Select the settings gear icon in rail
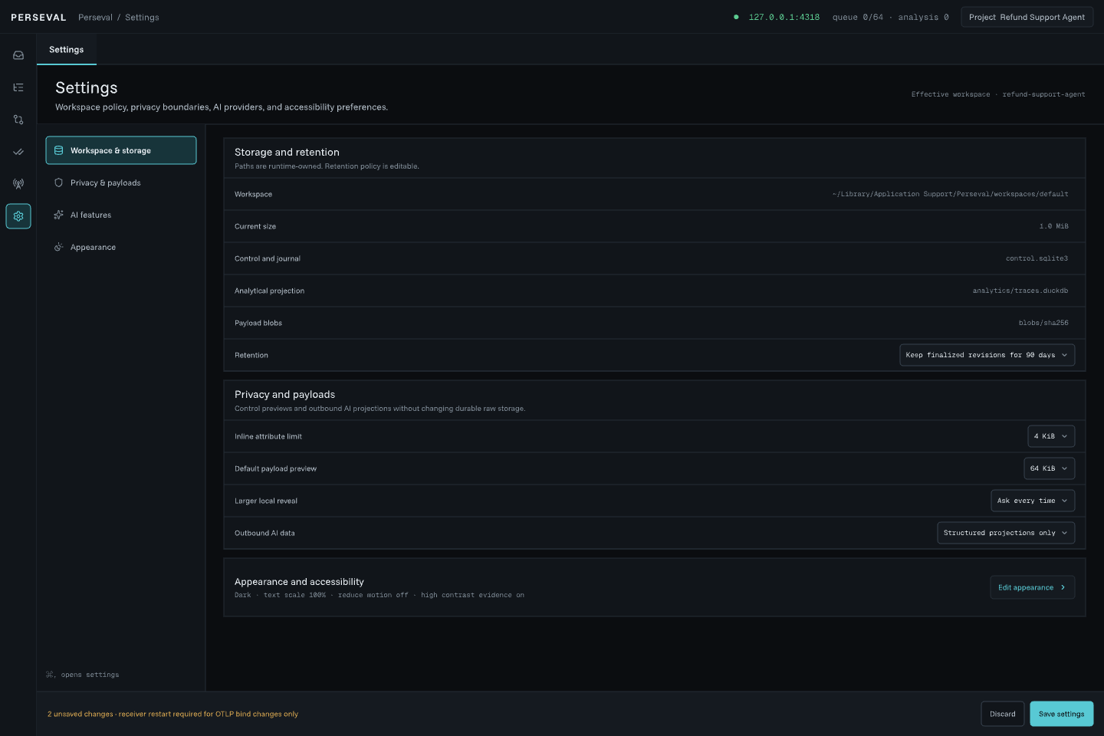Screen dimensions: 1104x736 pos(18,216)
